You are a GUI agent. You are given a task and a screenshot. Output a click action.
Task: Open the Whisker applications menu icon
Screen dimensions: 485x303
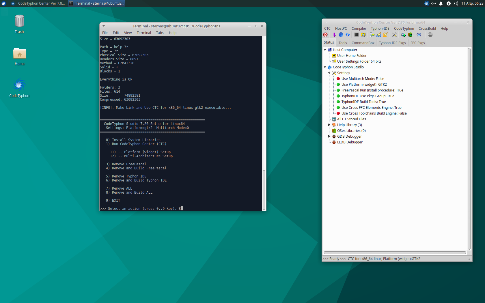(4, 3)
